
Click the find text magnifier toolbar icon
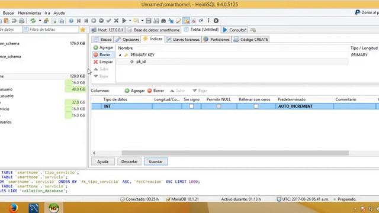tap(136, 21)
